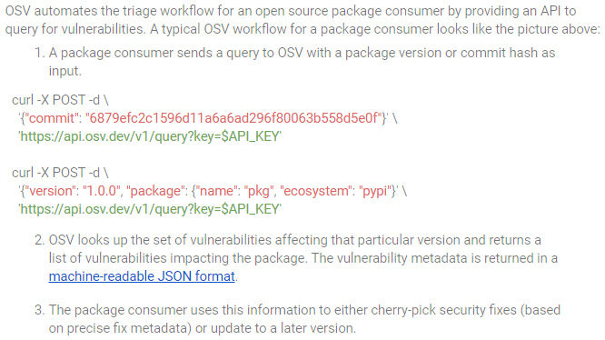Click the "1.0.0" version value
This screenshot has width=605, height=340.
click(102, 191)
